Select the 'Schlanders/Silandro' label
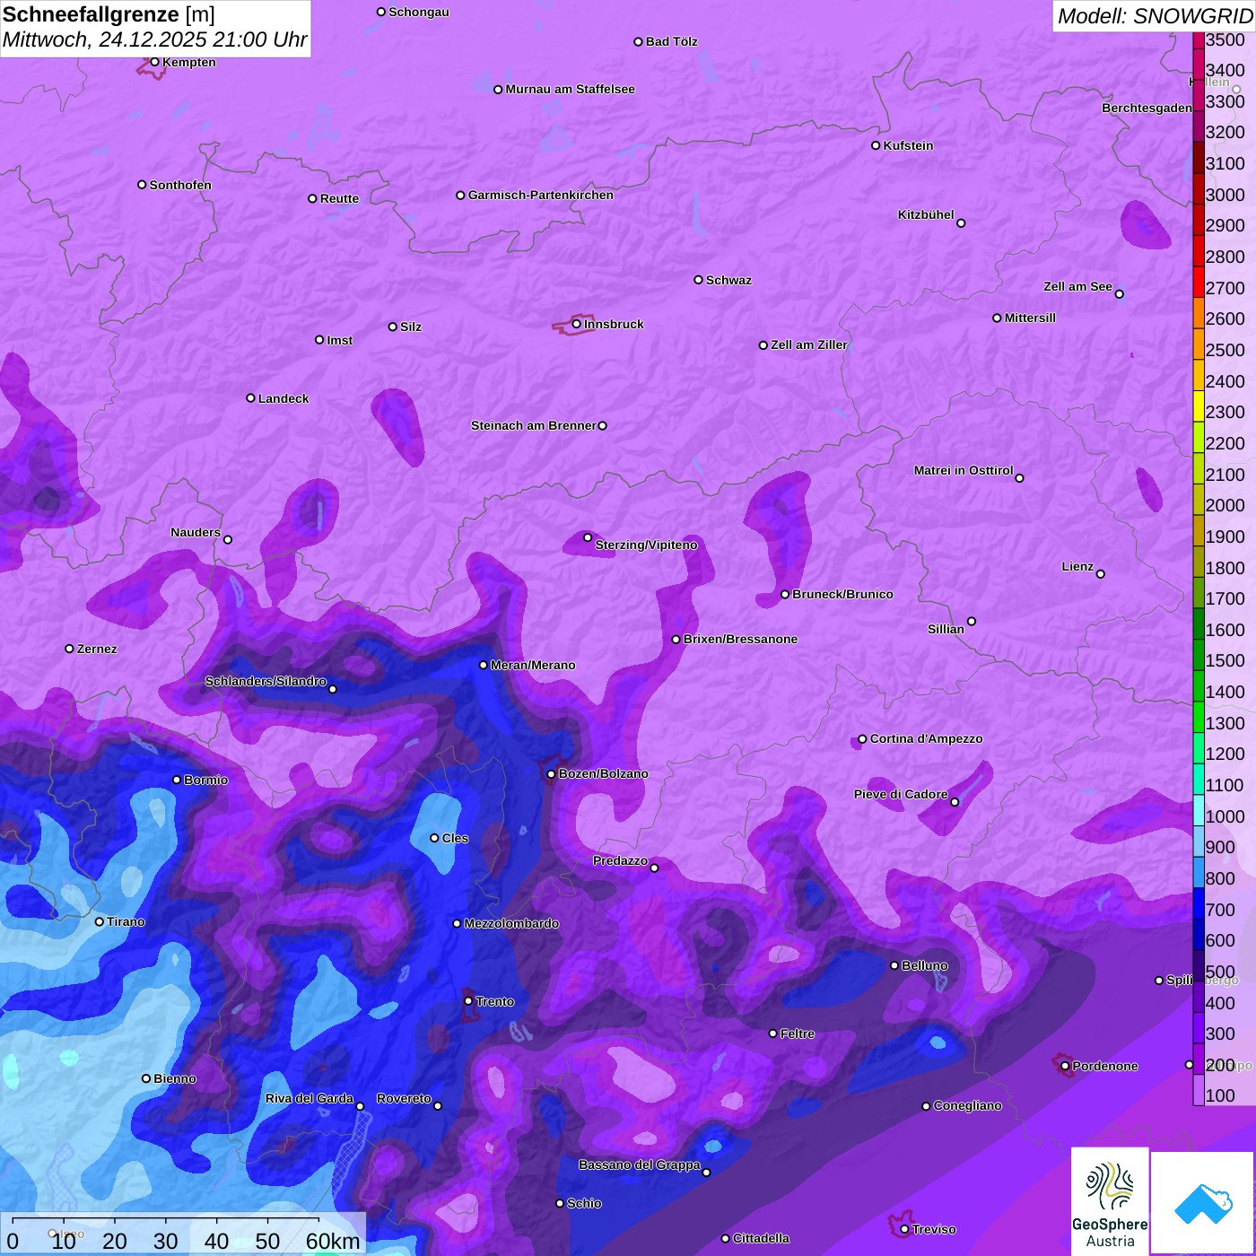The height and width of the screenshot is (1256, 1256). point(266,681)
